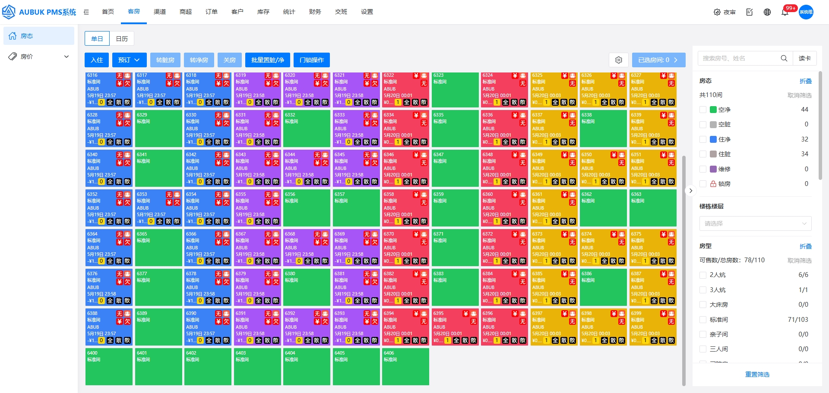Open the 预订 dropdown button

(x=129, y=60)
